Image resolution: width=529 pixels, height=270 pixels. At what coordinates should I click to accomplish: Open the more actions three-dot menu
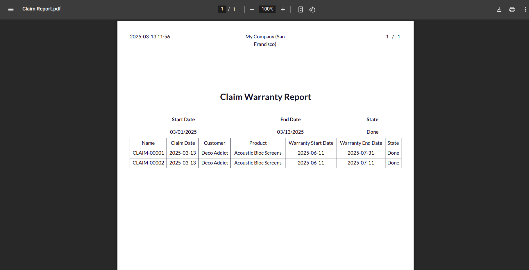[x=525, y=10]
